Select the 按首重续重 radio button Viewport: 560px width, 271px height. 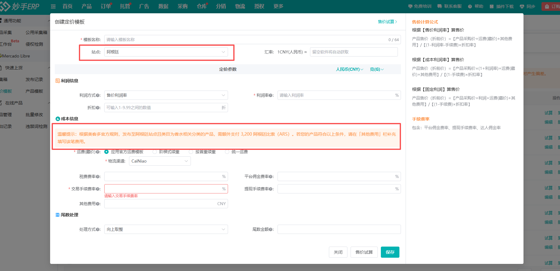pyautogui.click(x=191, y=152)
